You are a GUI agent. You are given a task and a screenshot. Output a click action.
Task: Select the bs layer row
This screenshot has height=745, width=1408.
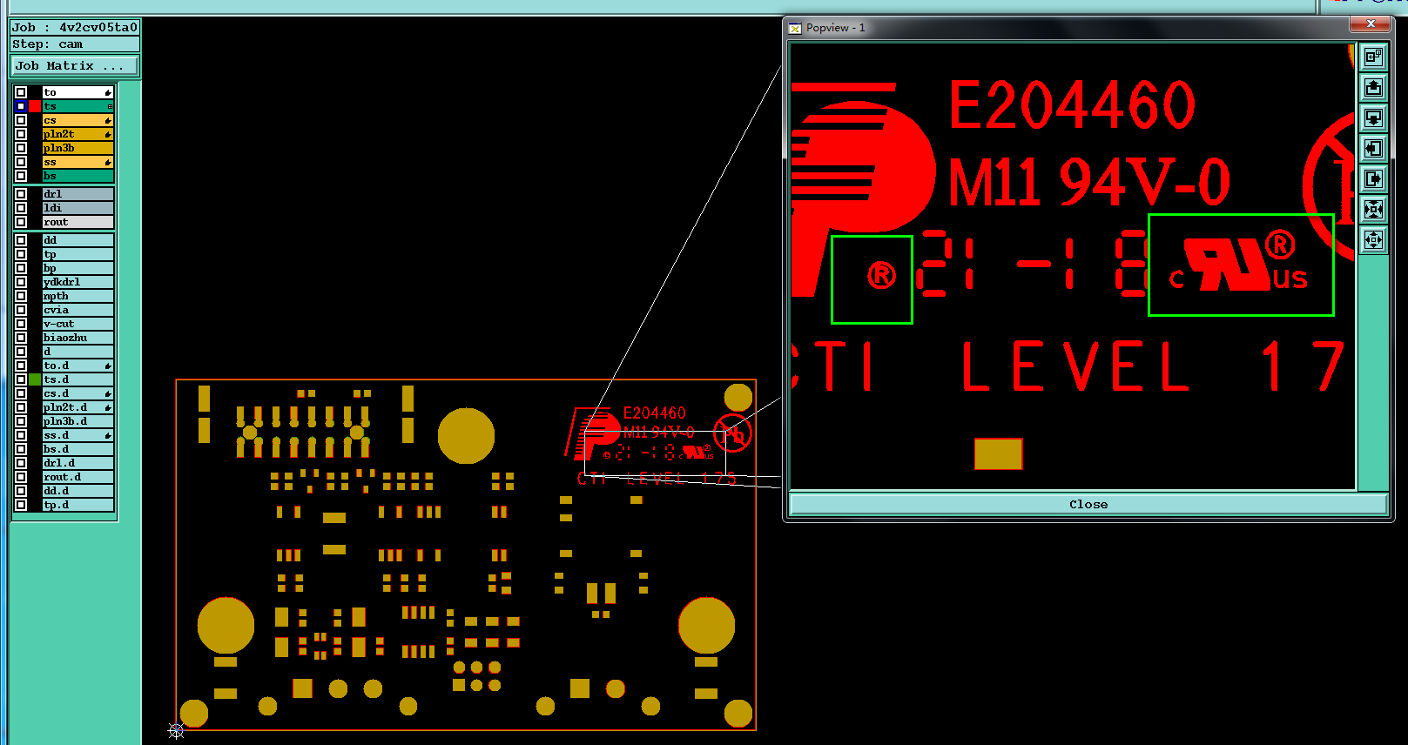78,176
